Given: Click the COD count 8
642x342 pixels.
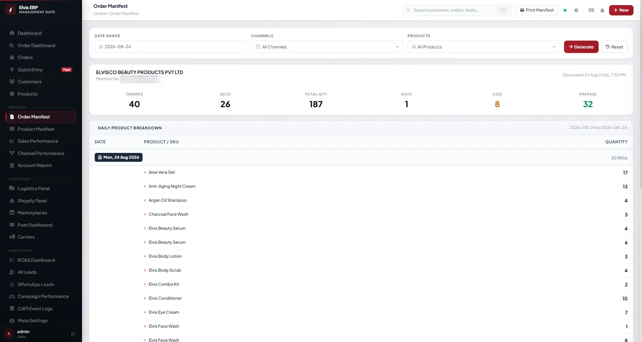Looking at the screenshot, I should pyautogui.click(x=497, y=104).
